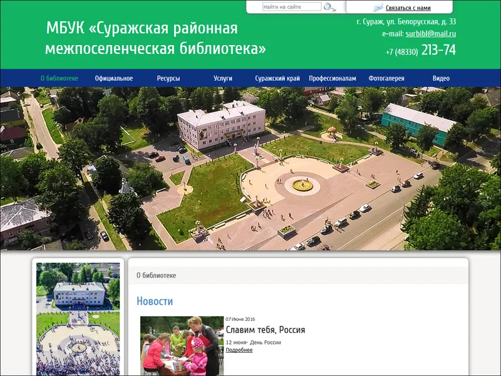Image resolution: width=501 pixels, height=376 pixels.
Task: Click the sidebar aerial library photo
Action: click(x=78, y=319)
